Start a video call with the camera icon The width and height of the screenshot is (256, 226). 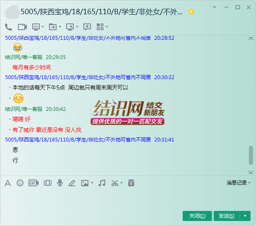[22, 27]
